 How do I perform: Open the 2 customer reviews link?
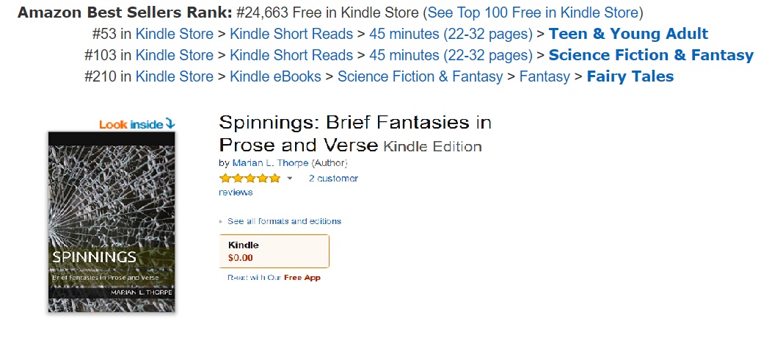[333, 179]
